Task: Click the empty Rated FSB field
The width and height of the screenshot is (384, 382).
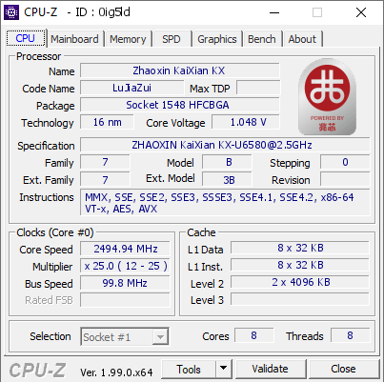Action: tap(125, 300)
